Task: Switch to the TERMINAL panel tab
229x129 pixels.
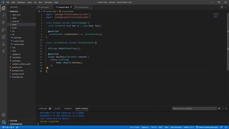Action: pos(68,109)
